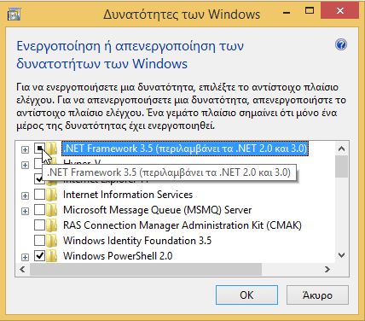Maximize the Δυνατότητες των Windows window

click(x=310, y=11)
